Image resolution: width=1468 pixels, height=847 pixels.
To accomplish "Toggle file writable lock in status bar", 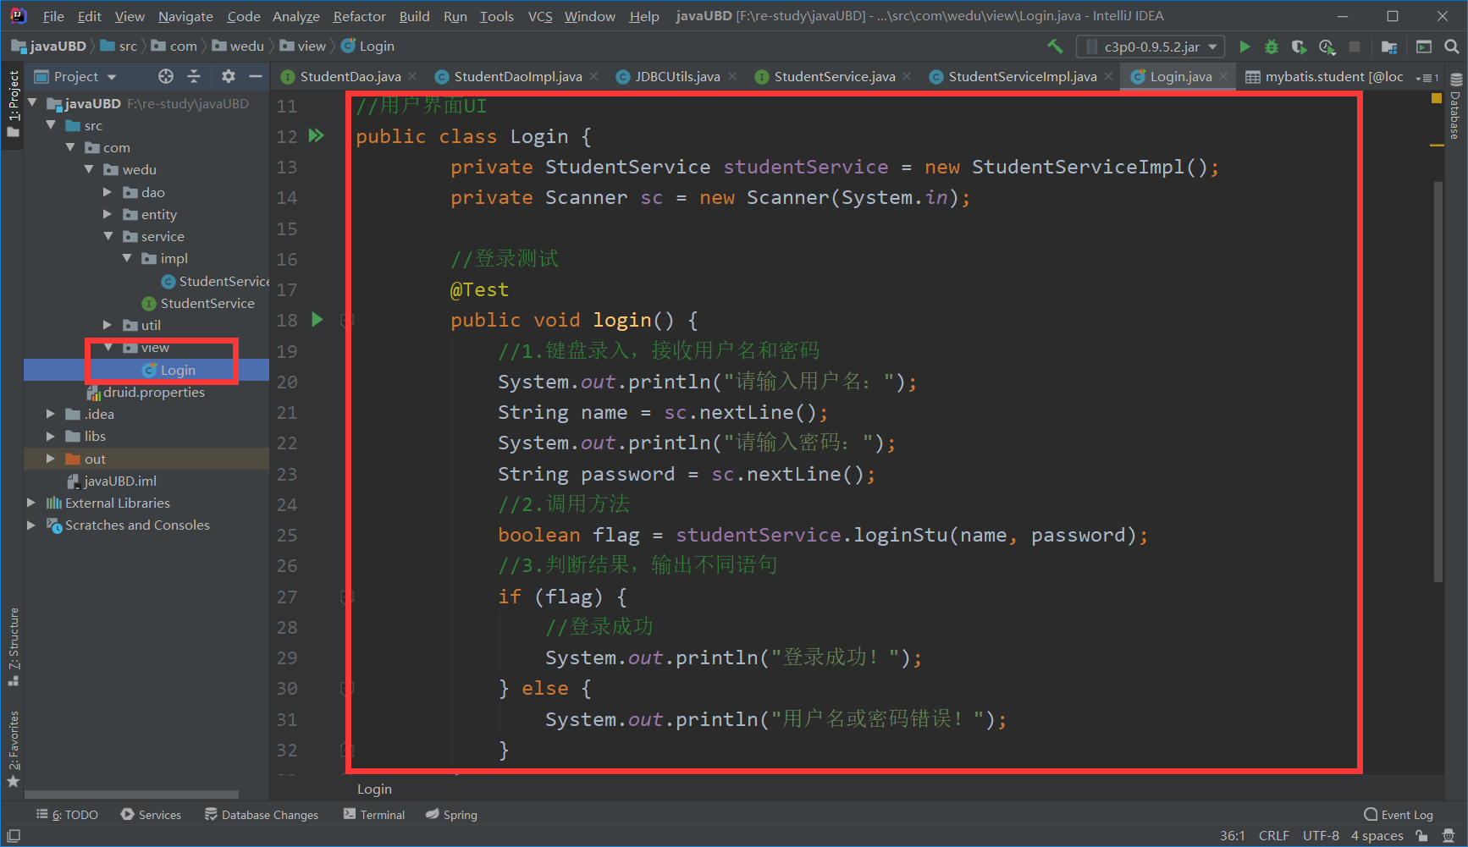I will tap(1423, 835).
